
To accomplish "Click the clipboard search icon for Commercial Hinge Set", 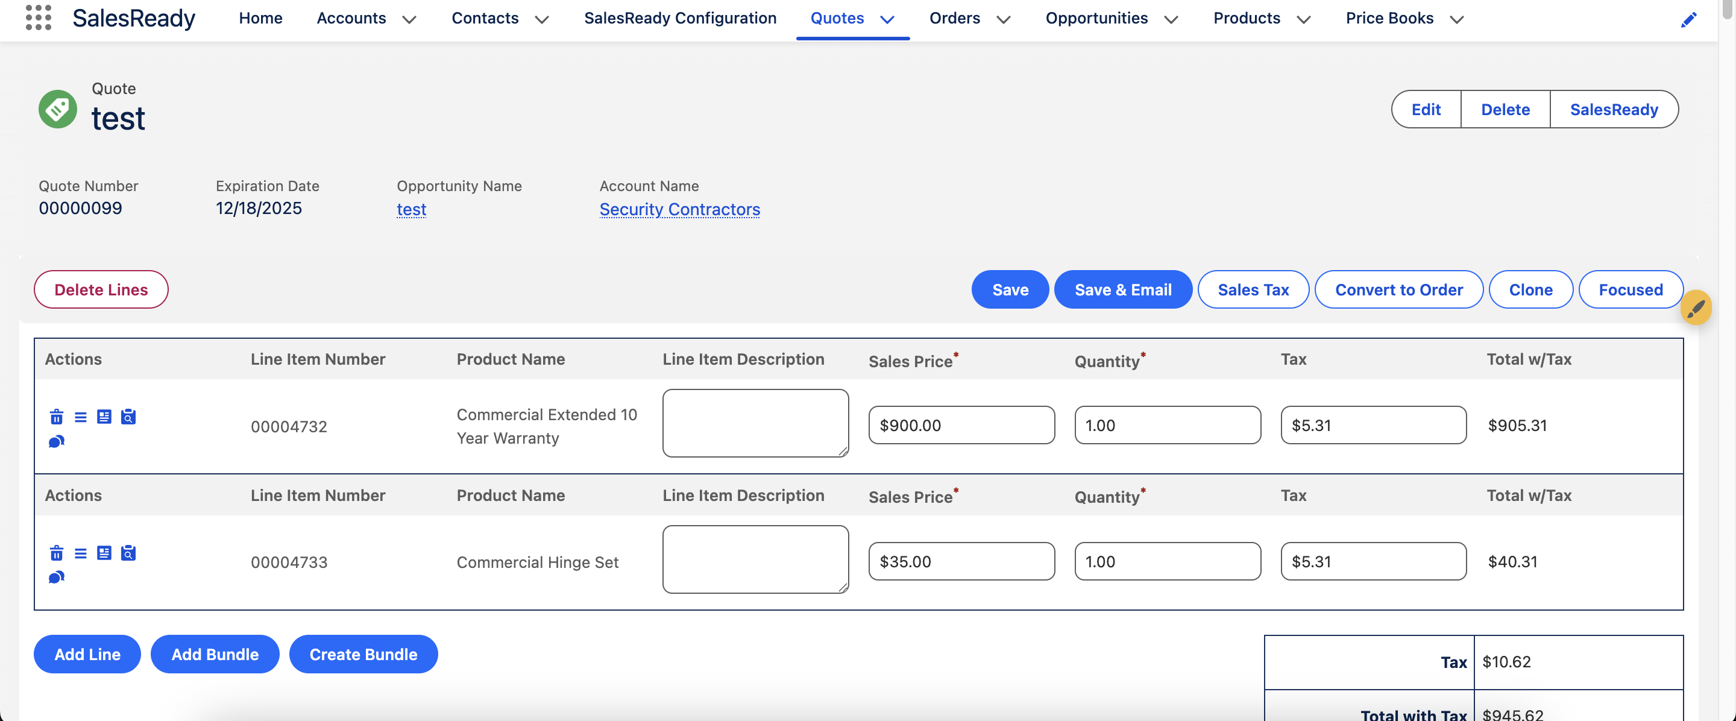I will point(128,553).
